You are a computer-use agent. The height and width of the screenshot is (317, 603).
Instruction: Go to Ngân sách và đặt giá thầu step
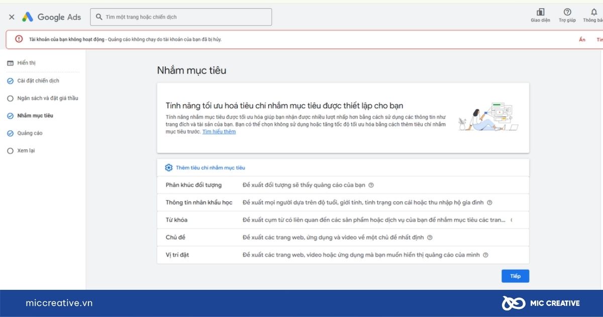click(48, 98)
